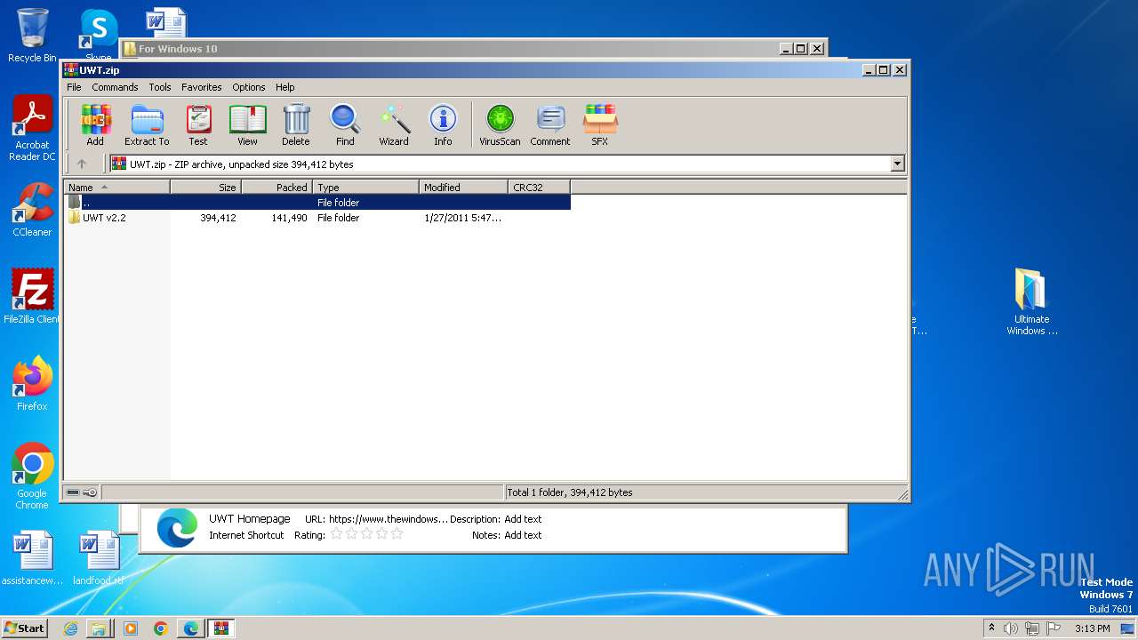The width and height of the screenshot is (1138, 640).
Task: Click the Comment toolbar icon
Action: [550, 124]
